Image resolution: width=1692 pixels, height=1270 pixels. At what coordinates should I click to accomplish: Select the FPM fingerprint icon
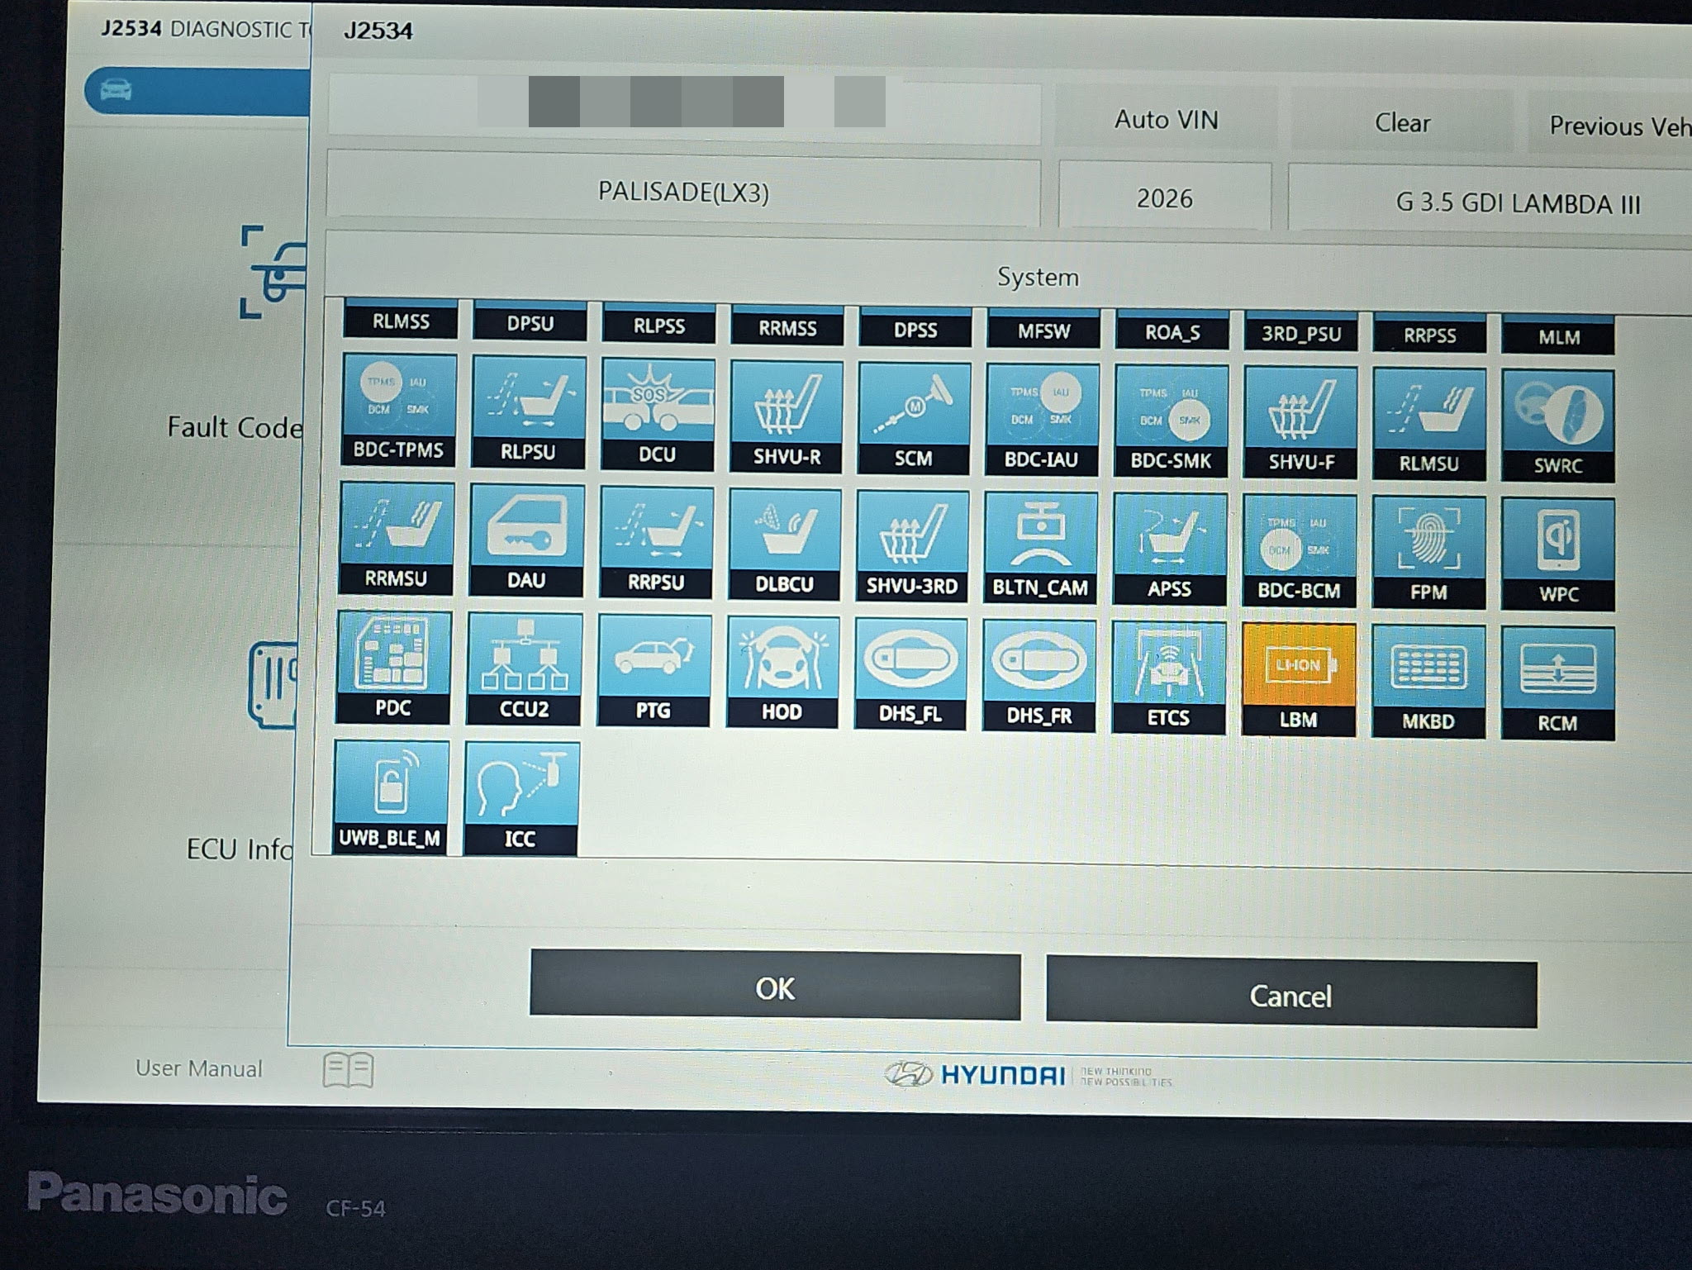(1428, 553)
